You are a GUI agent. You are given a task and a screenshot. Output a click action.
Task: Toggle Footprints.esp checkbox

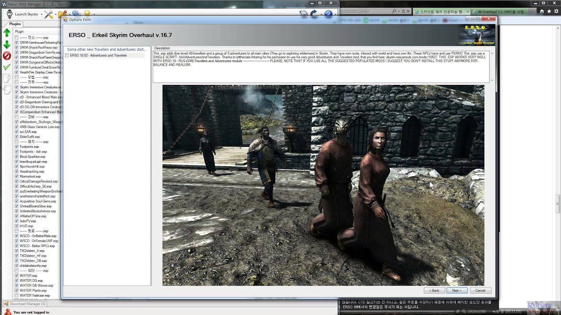pos(17,147)
